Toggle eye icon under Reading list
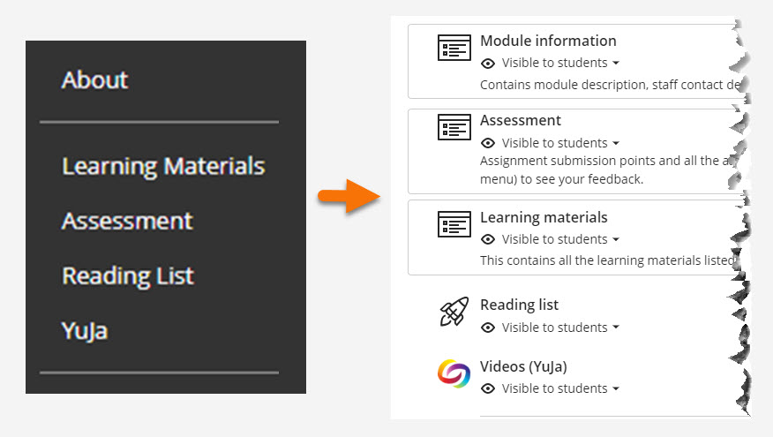The image size is (773, 437). [488, 328]
